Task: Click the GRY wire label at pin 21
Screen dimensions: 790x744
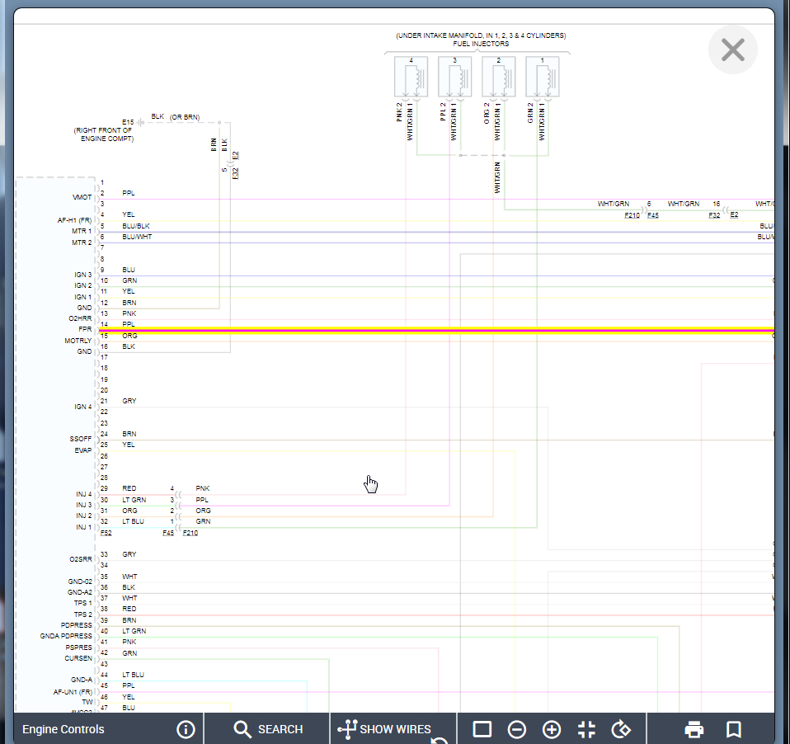Action: point(129,401)
